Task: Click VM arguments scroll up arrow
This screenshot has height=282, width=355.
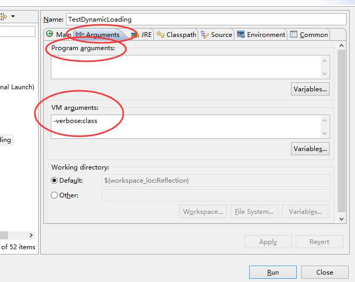Action: pos(325,120)
